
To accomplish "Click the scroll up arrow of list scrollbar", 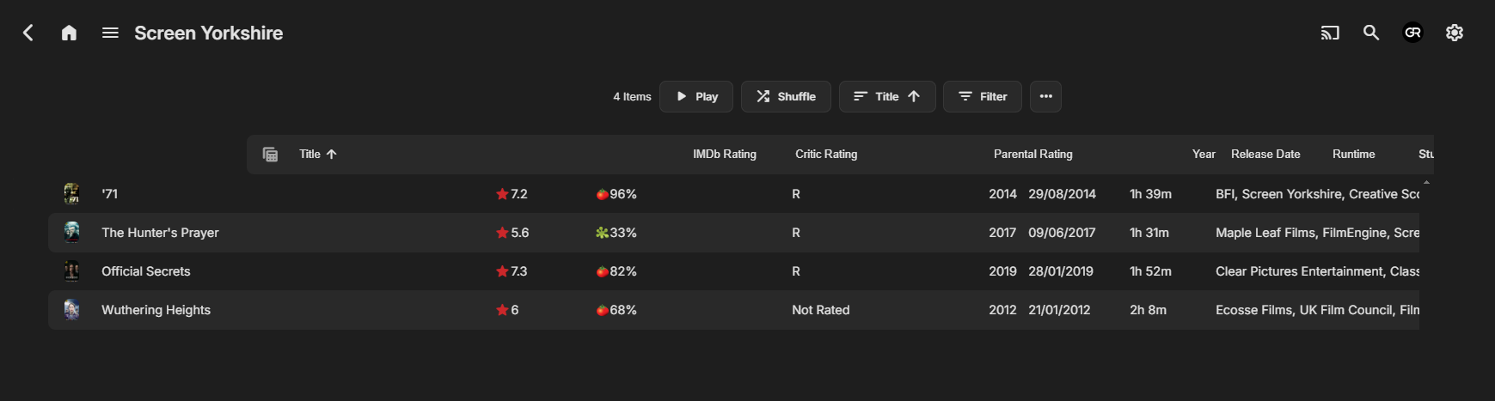I will 1426,182.
